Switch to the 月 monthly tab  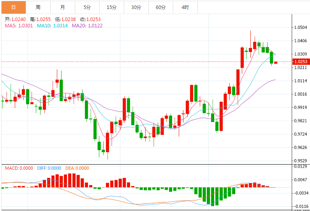pos(63,7)
